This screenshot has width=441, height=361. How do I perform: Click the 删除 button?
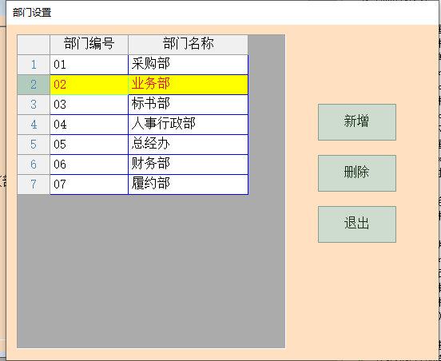(x=357, y=173)
